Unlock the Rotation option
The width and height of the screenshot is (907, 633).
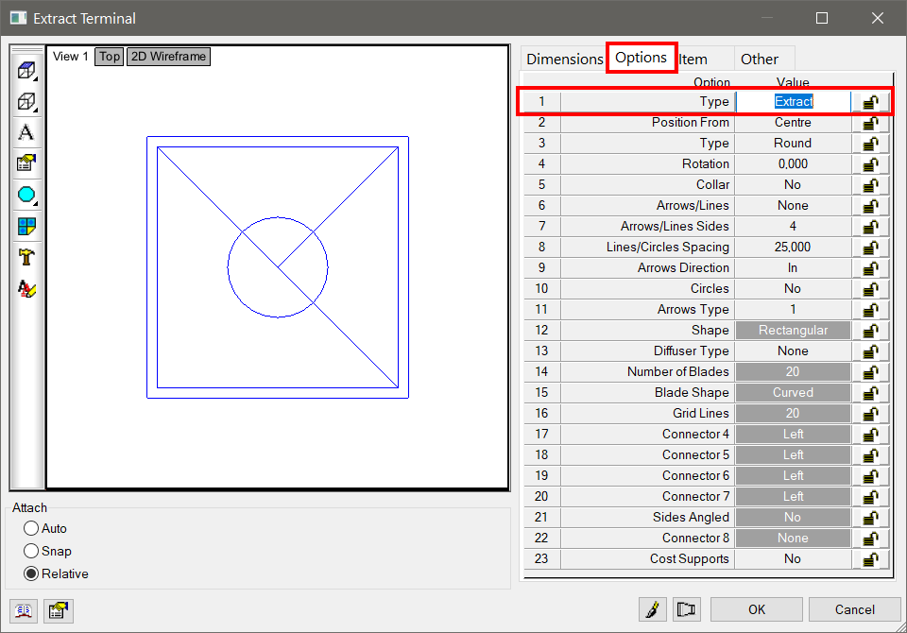(x=868, y=163)
